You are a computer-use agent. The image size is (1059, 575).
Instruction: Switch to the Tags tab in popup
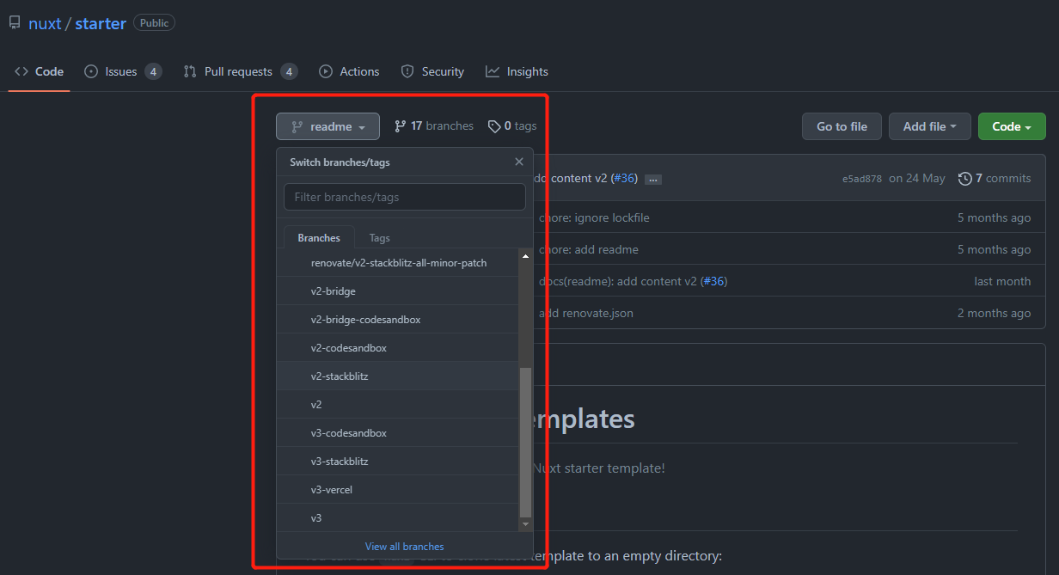tap(380, 238)
